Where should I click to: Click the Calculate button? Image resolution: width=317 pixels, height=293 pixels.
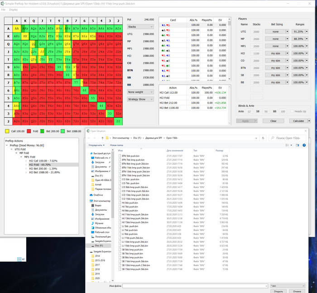pos(298,121)
